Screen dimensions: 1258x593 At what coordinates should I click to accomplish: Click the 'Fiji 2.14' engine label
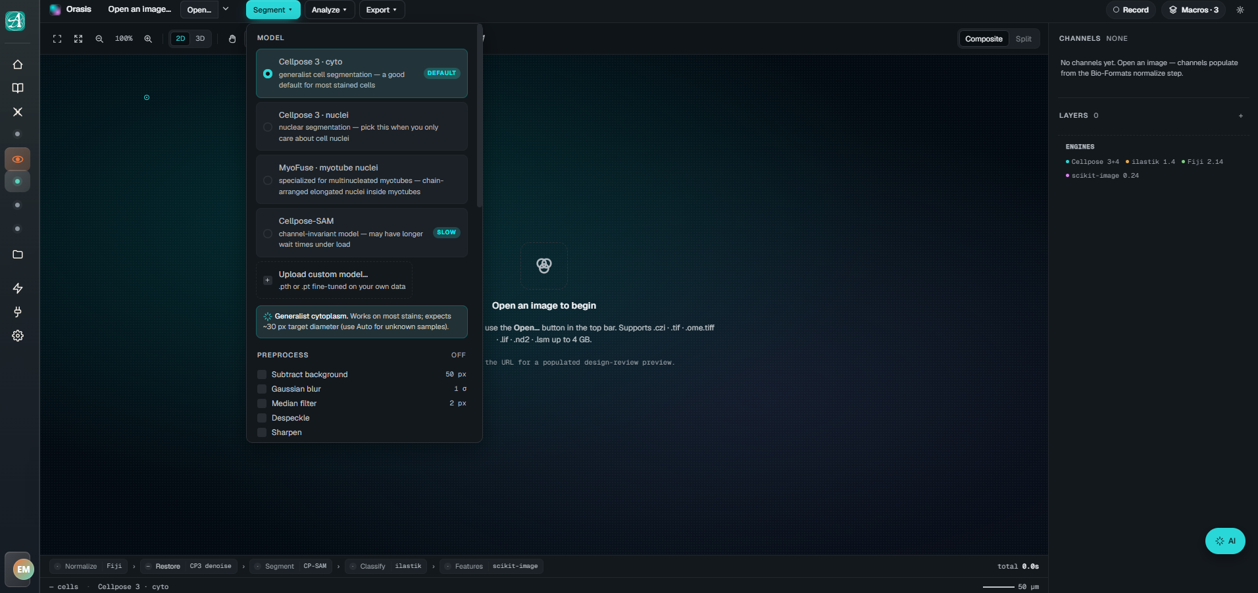1202,162
